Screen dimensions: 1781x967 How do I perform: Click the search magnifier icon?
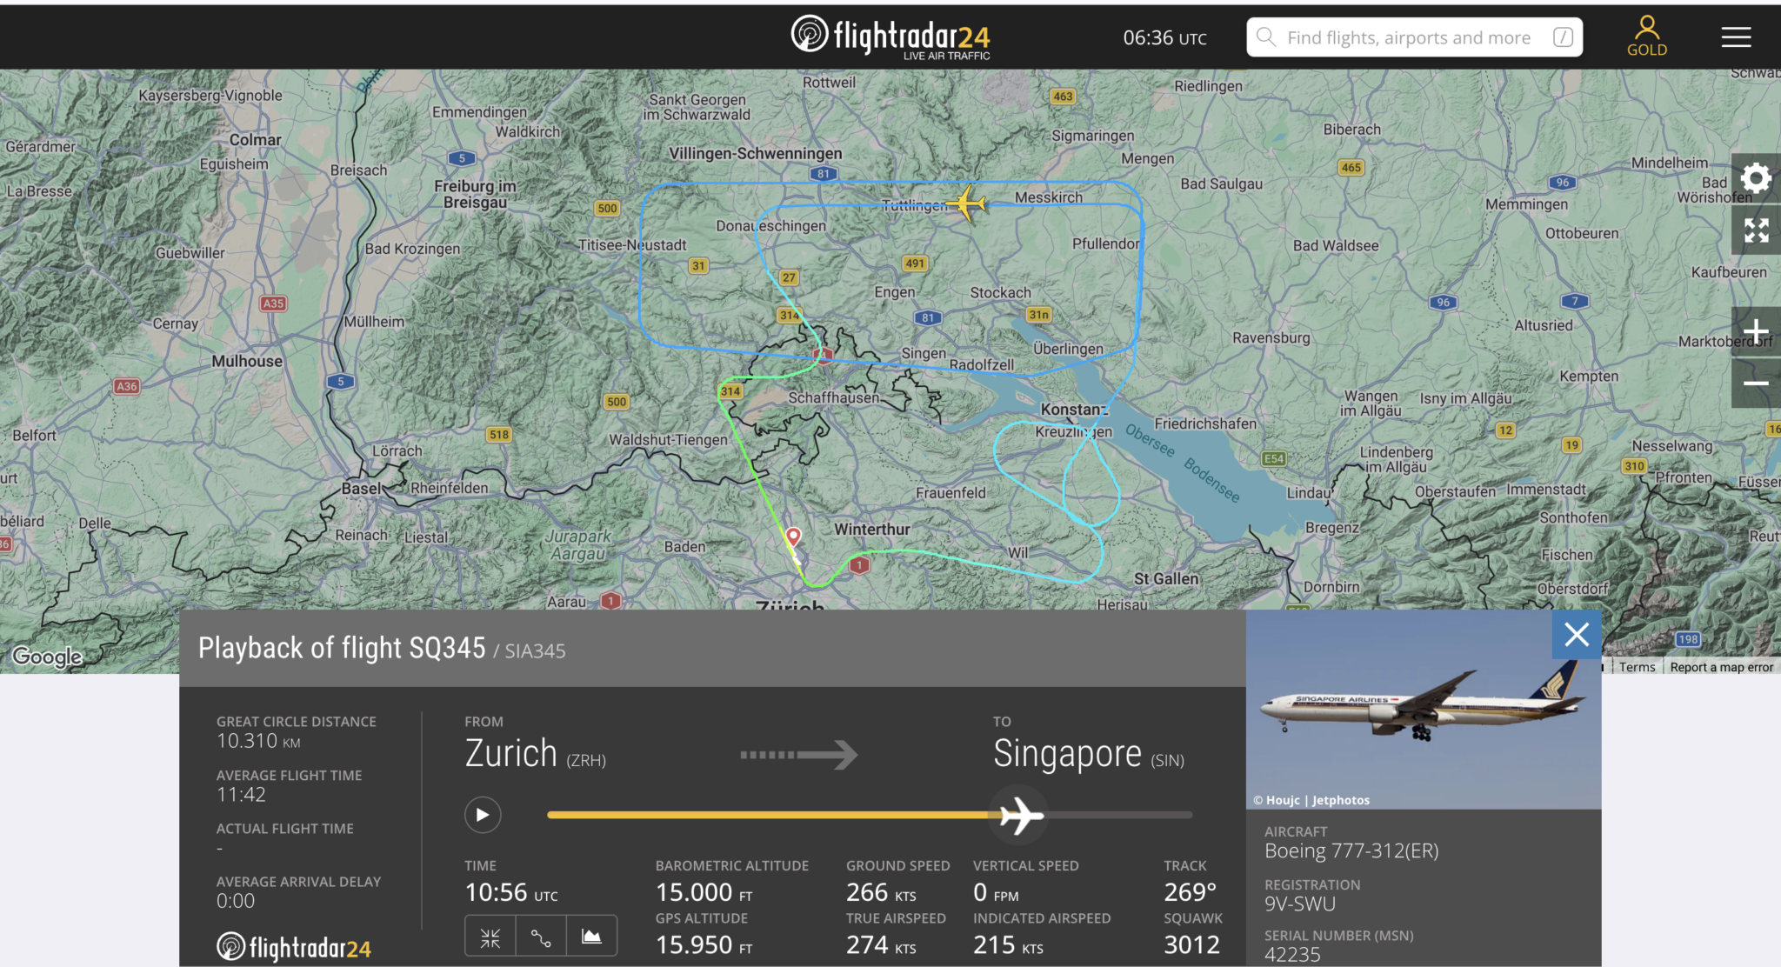[1266, 37]
